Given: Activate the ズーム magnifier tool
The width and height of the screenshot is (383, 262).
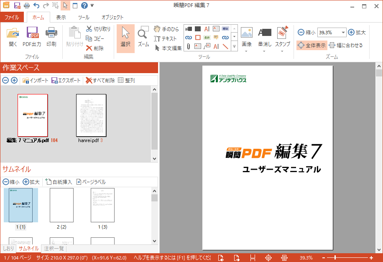Looking at the screenshot, I should pos(143,37).
